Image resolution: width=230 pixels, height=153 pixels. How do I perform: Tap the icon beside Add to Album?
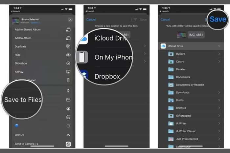pyautogui.click(x=68, y=38)
